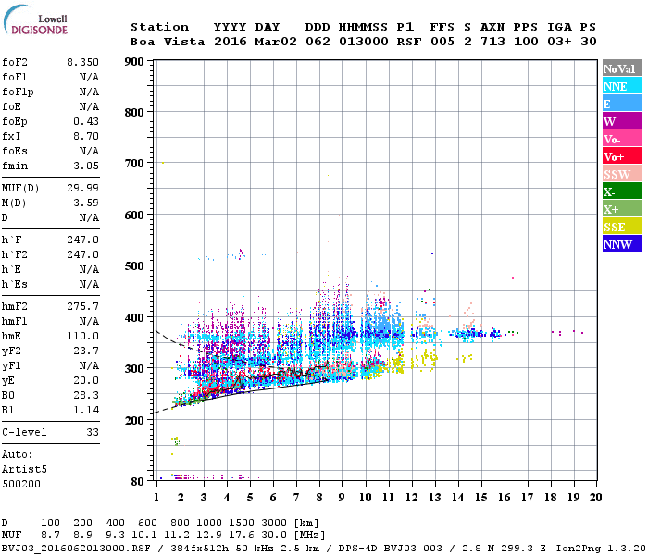Select the NoVal gray legend swatch
The width and height of the screenshot is (648, 555).
coord(622,68)
